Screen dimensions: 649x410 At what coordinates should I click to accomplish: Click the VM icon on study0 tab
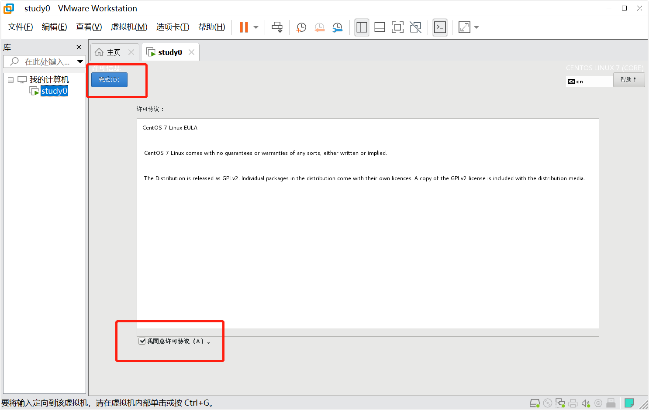click(151, 52)
